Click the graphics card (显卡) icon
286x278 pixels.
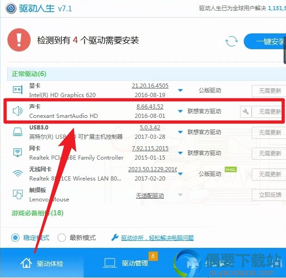[x=18, y=90]
